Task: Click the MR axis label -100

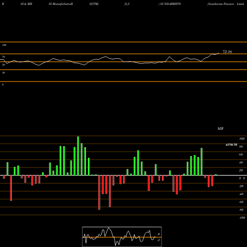Action: [242, 218]
